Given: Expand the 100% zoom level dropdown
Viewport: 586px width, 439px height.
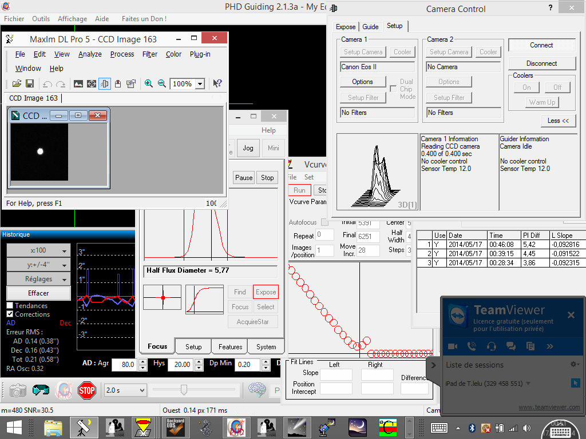Looking at the screenshot, I should pos(200,84).
